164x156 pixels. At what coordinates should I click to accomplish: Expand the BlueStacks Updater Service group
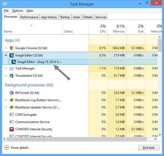(x=6, y=107)
